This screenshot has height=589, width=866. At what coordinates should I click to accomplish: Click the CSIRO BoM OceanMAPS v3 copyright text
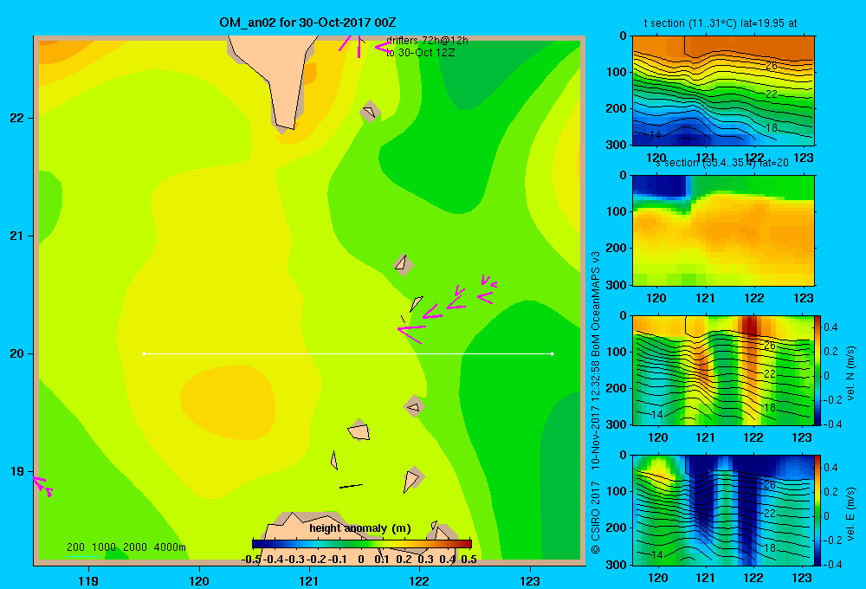click(596, 403)
